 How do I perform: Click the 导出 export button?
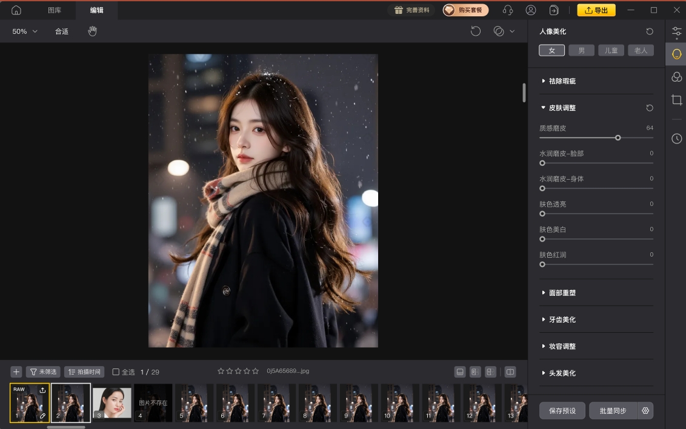596,10
